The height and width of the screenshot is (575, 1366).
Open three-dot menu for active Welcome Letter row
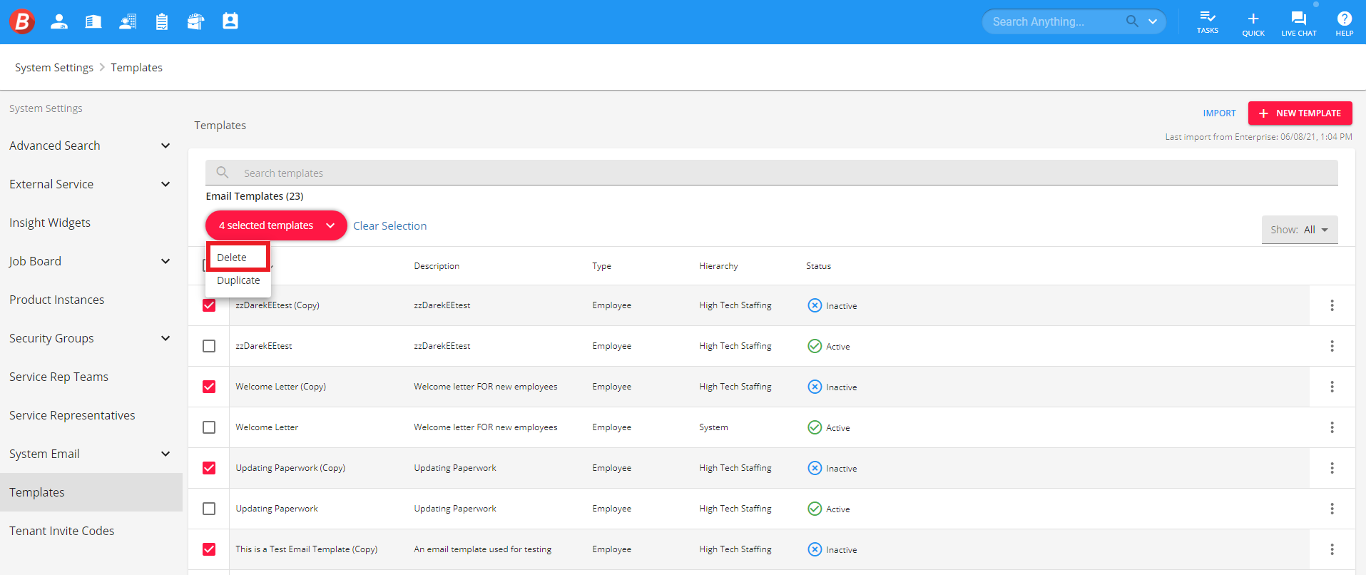click(1332, 427)
